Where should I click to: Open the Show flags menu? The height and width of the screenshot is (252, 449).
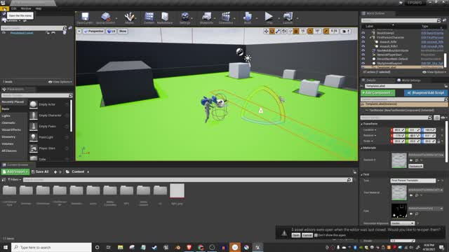coord(123,31)
